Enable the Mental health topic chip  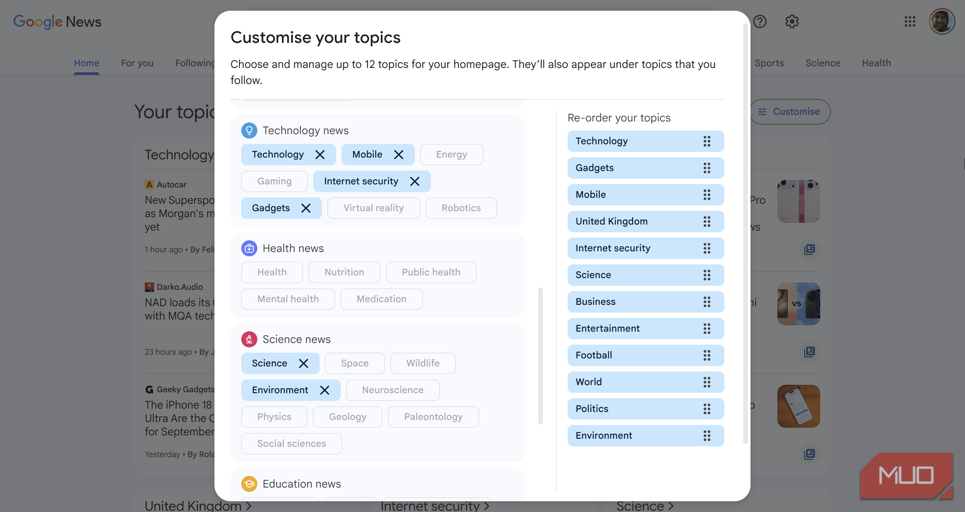[288, 299]
